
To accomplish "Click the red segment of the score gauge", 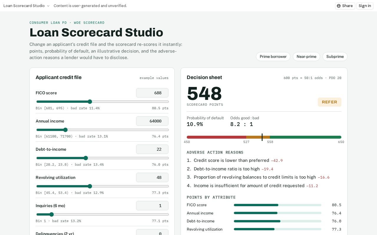I will [x=216, y=137].
